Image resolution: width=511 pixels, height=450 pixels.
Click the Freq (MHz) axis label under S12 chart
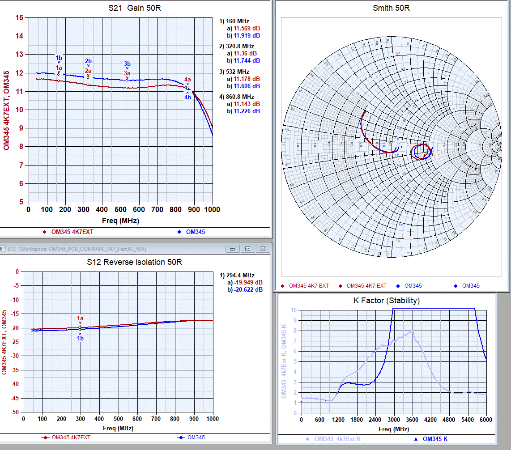[118, 429]
